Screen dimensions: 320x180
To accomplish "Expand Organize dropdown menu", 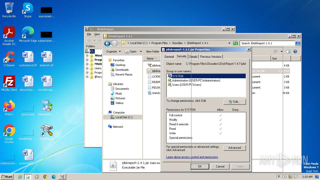I will click(x=113, y=51).
